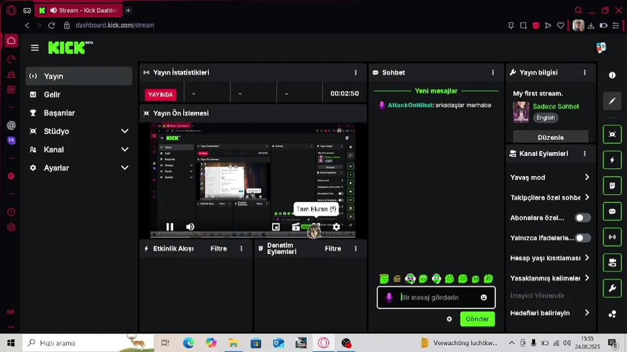Add page to bookmarks heart icon

click(561, 25)
